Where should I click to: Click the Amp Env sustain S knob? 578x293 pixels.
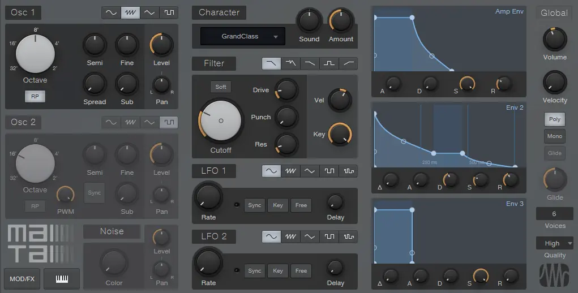pyautogui.click(x=467, y=84)
